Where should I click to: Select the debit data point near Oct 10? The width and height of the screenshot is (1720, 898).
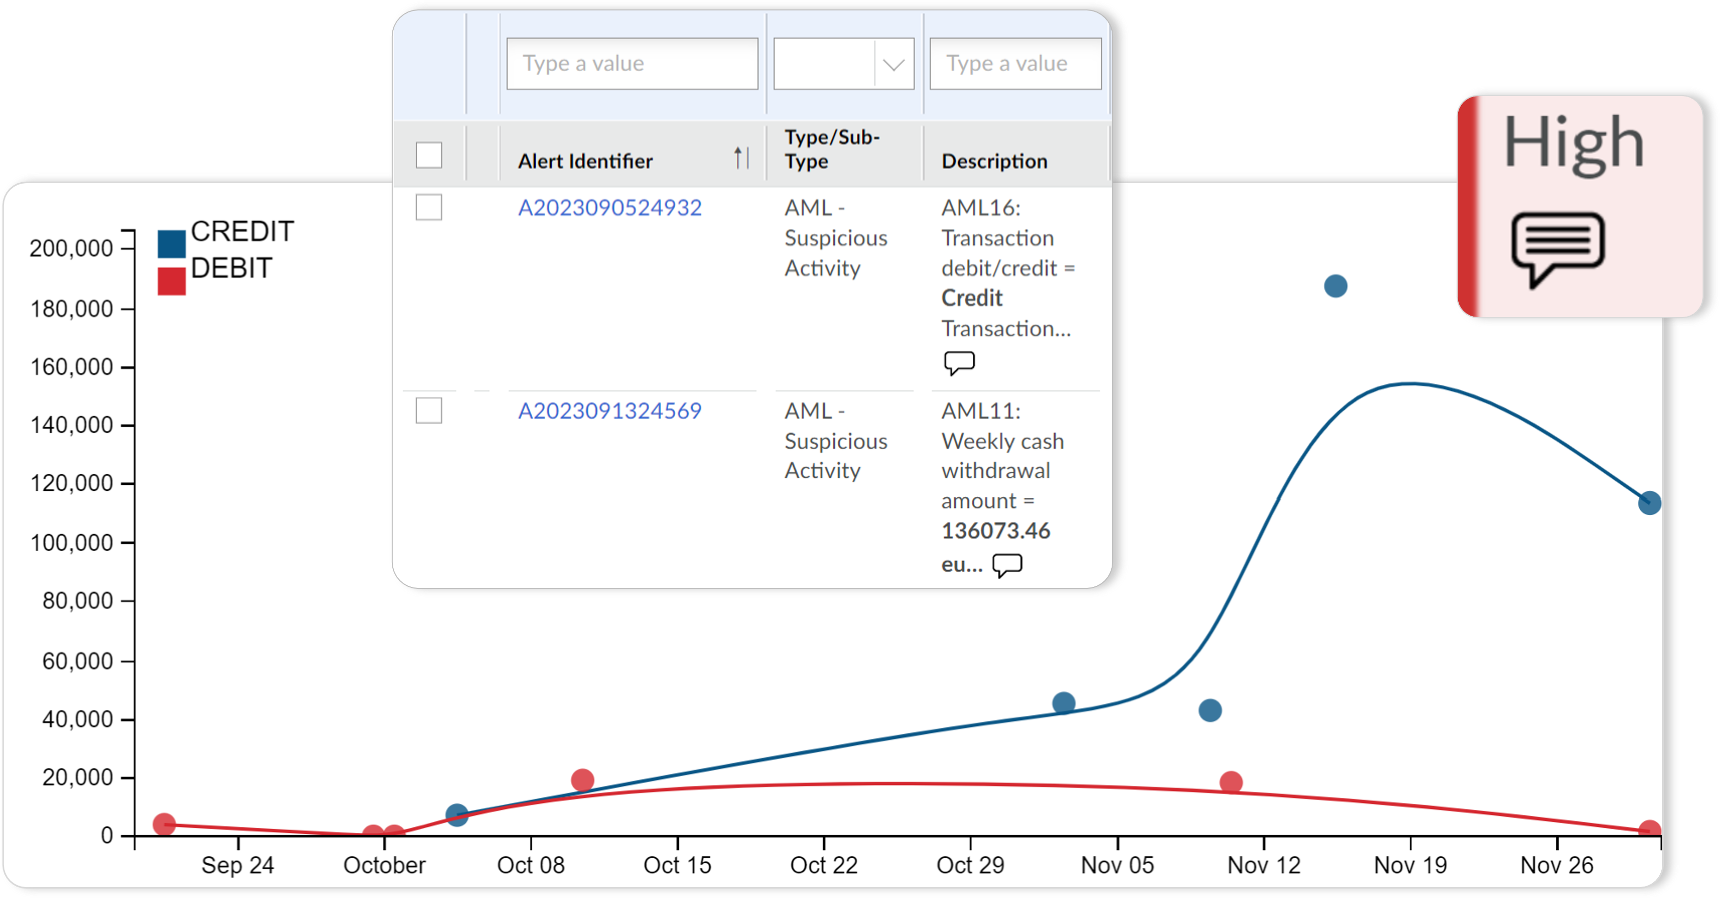click(582, 779)
